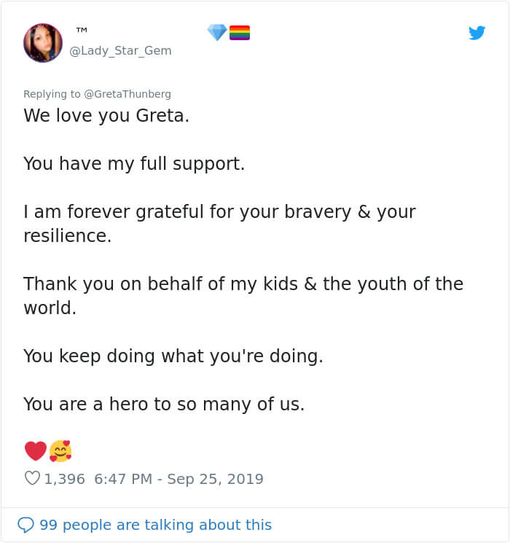Viewport: 510px width, 543px height.
Task: Click the 'You keep doing what you're doing.' line
Action: [x=173, y=356]
